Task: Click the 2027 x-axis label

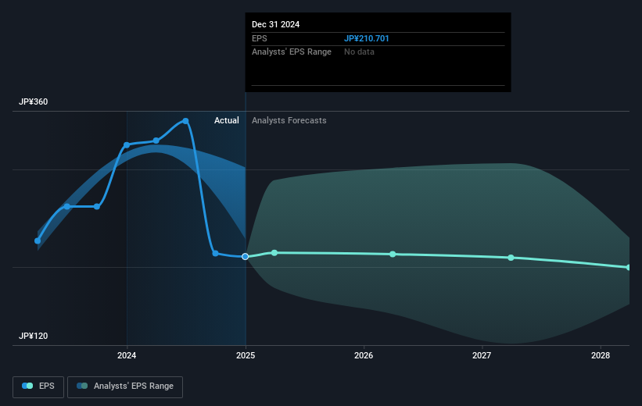Action: pos(482,355)
